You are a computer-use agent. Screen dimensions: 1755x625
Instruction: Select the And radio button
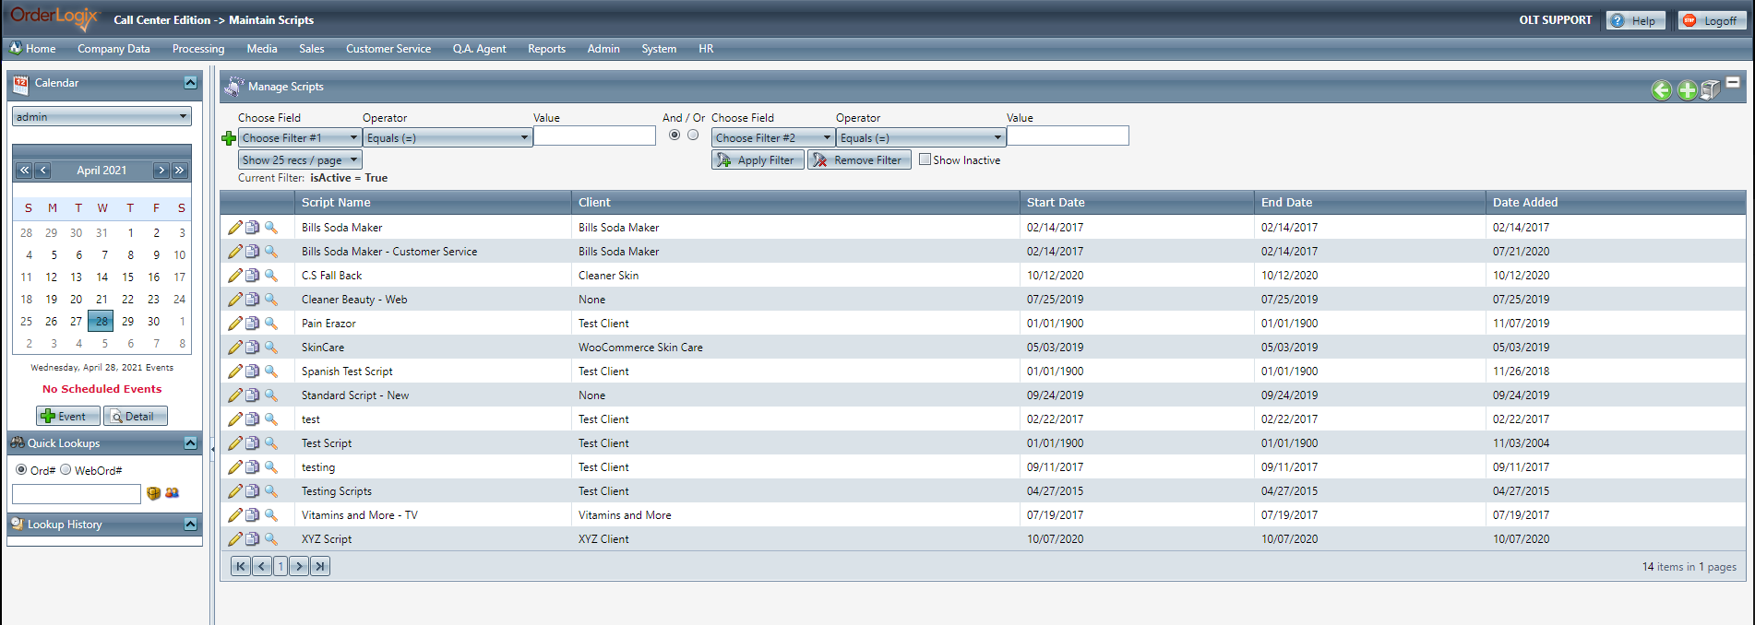click(x=675, y=136)
